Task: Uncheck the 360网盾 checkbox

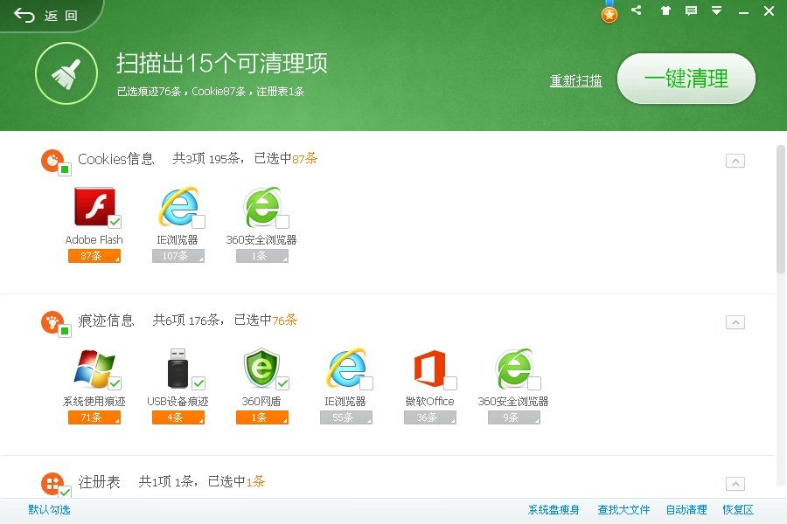Action: tap(282, 383)
